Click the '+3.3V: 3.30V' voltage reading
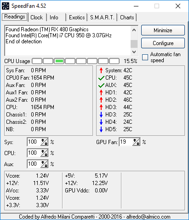The image size is (189, 220). click(x=27, y=205)
